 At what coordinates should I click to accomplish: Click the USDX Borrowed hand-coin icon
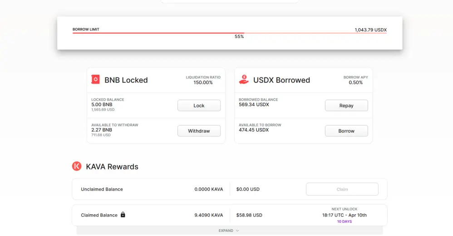[244, 79]
